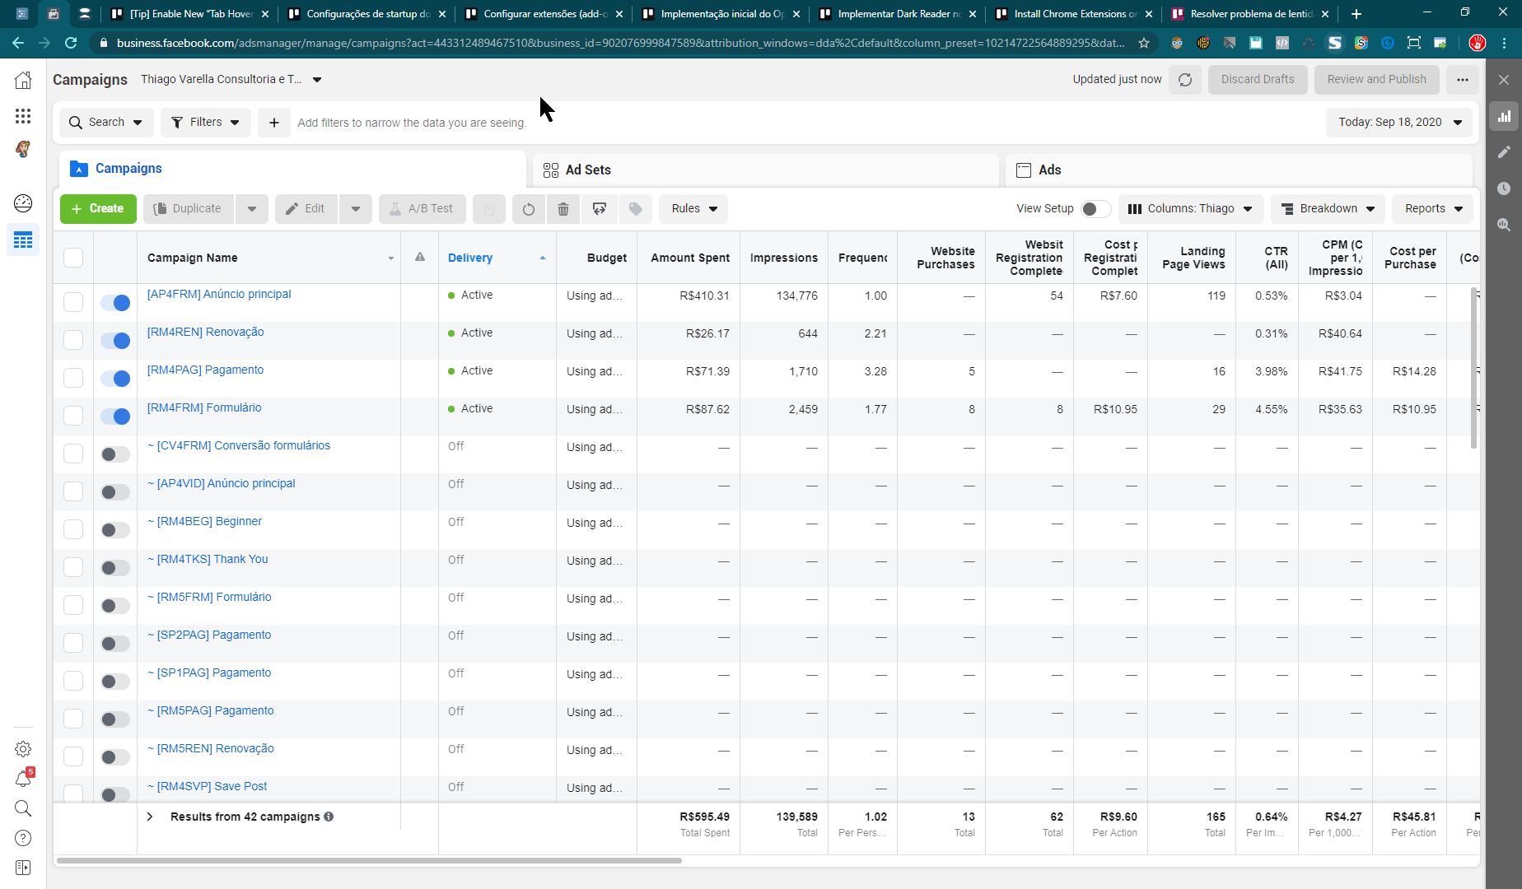This screenshot has width=1522, height=889.
Task: Click the trash delete icon in toolbar
Action: [x=563, y=209]
